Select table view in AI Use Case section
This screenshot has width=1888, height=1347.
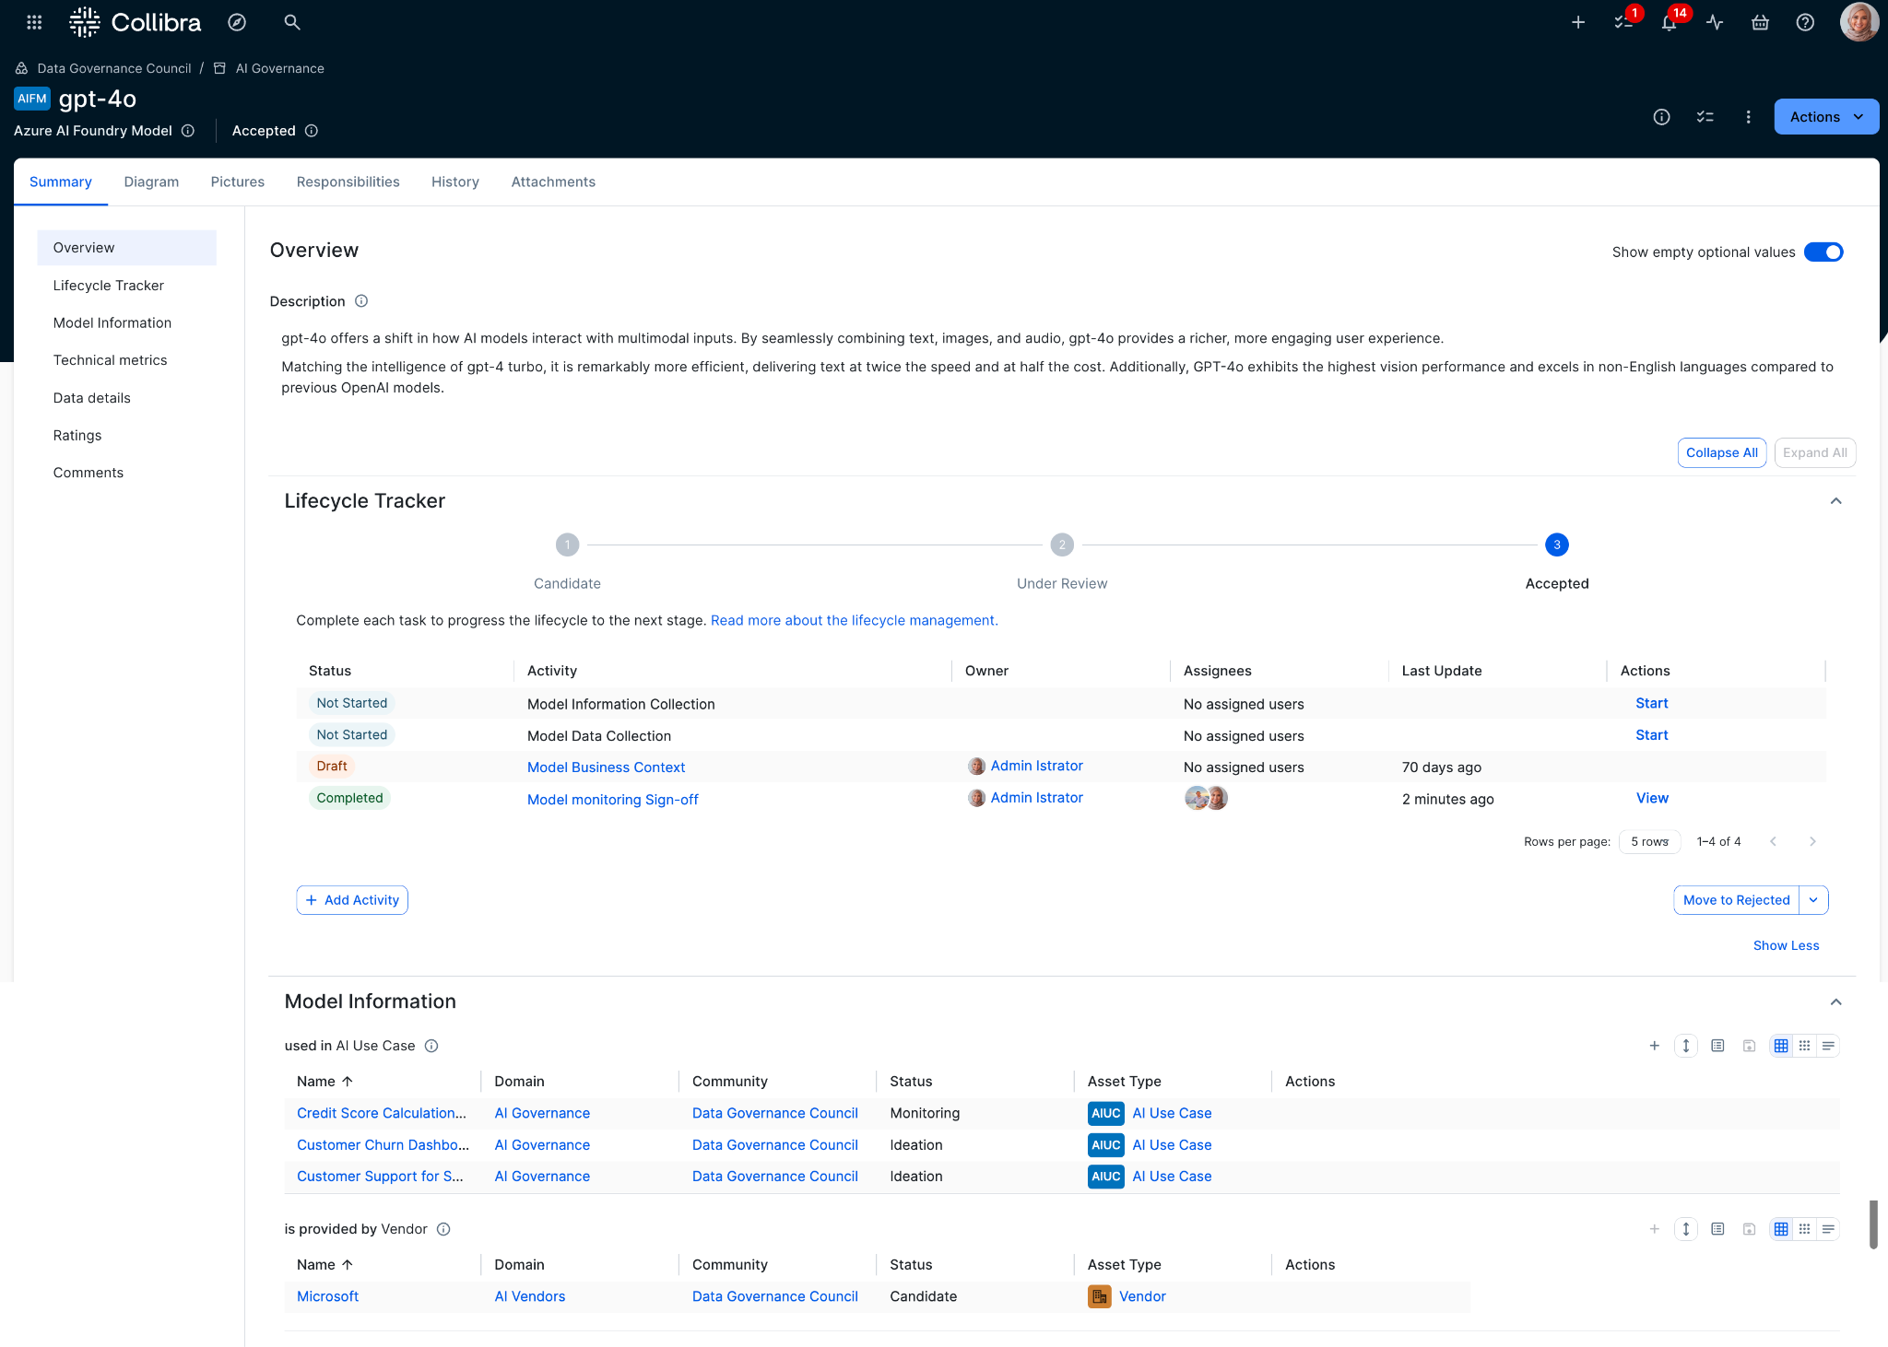[1781, 1046]
